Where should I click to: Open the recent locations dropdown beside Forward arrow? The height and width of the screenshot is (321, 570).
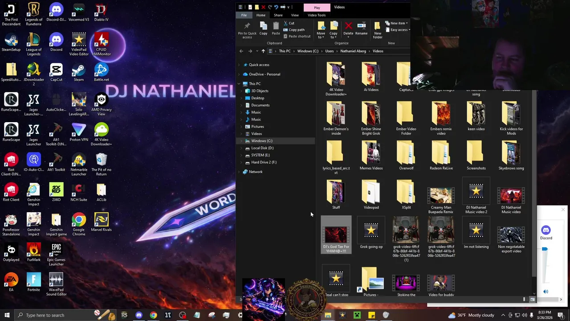(x=257, y=51)
